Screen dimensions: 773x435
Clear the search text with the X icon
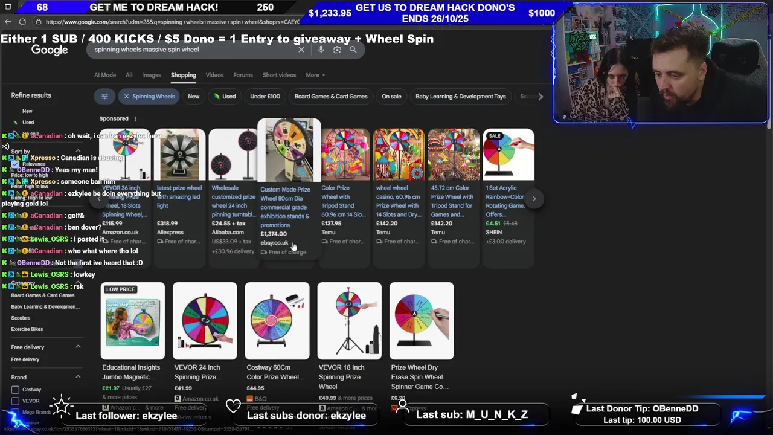click(x=301, y=50)
